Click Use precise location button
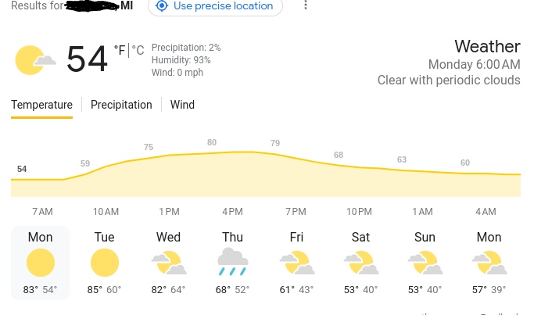 coord(215,6)
